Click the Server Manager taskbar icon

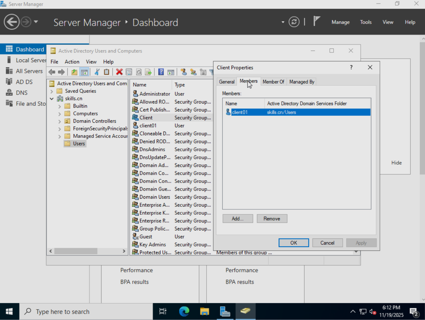pos(225,311)
